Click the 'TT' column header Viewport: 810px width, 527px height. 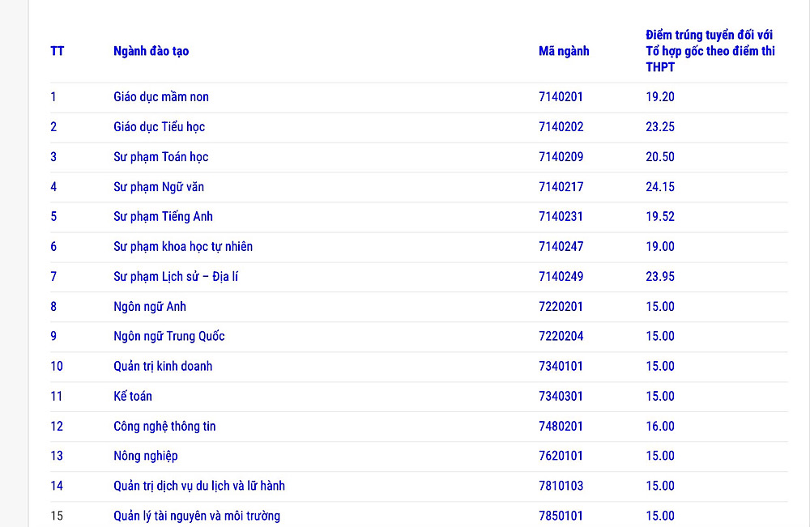tap(57, 51)
